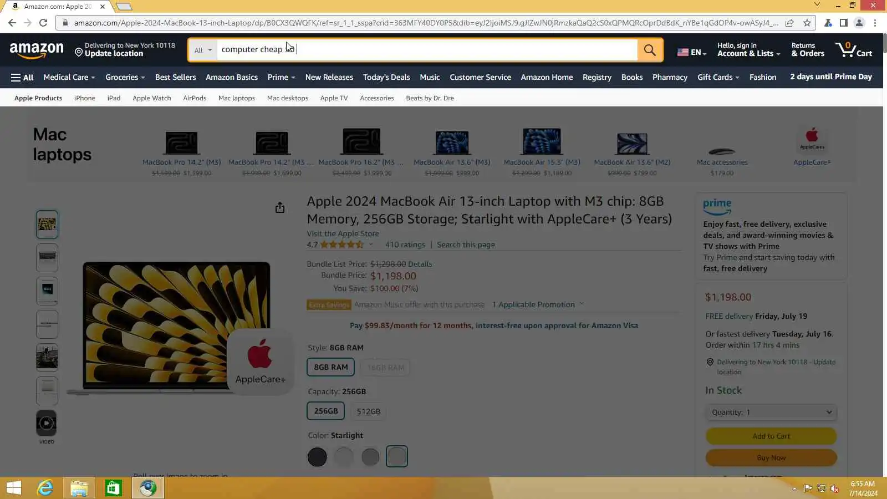
Task: Visit the Apple Store link
Action: point(343,233)
